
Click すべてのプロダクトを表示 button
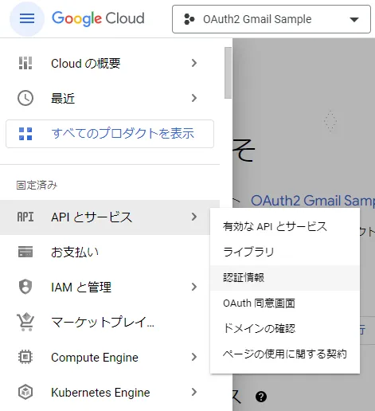[110, 134]
